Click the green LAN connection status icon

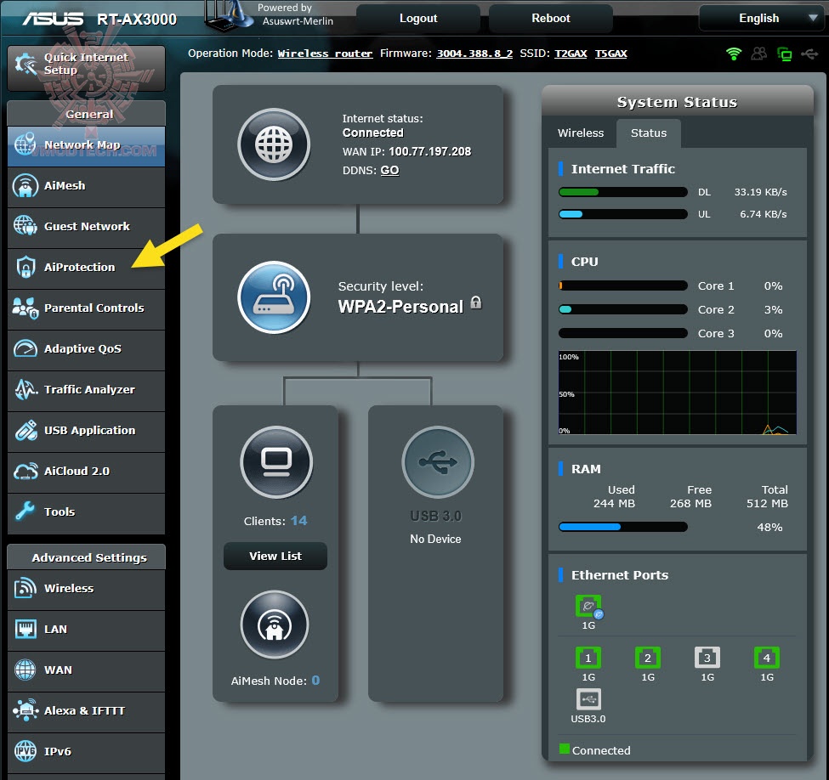[x=784, y=54]
